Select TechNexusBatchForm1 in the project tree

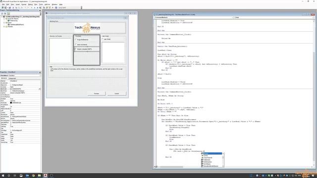point(17,25)
